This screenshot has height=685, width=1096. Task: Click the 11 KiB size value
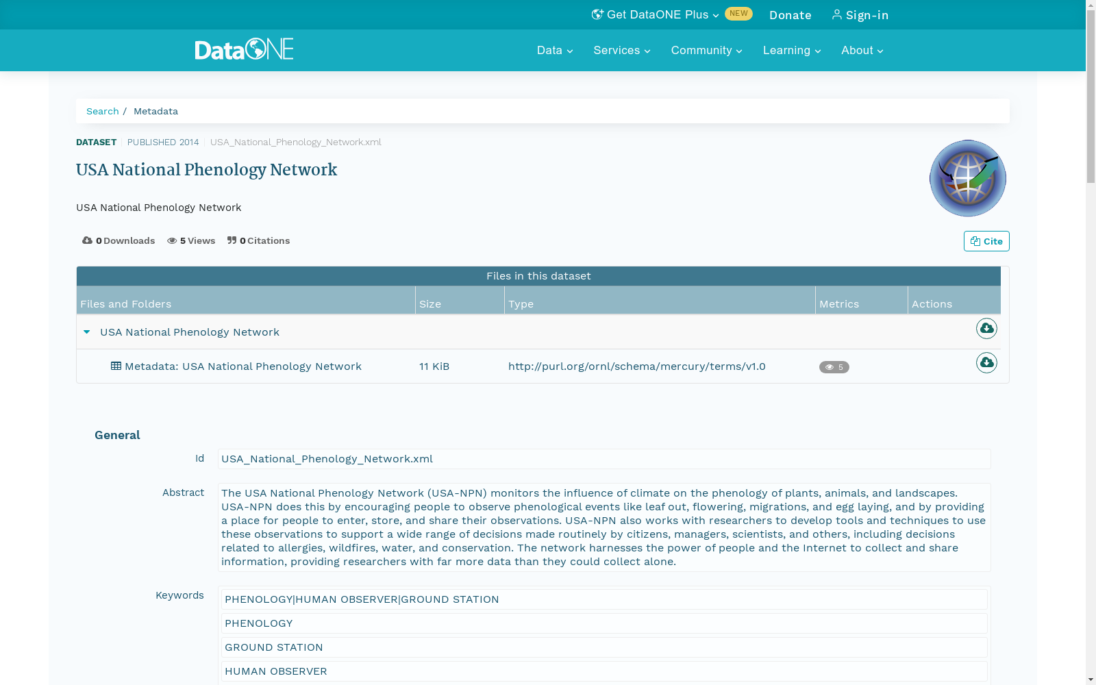coord(434,366)
